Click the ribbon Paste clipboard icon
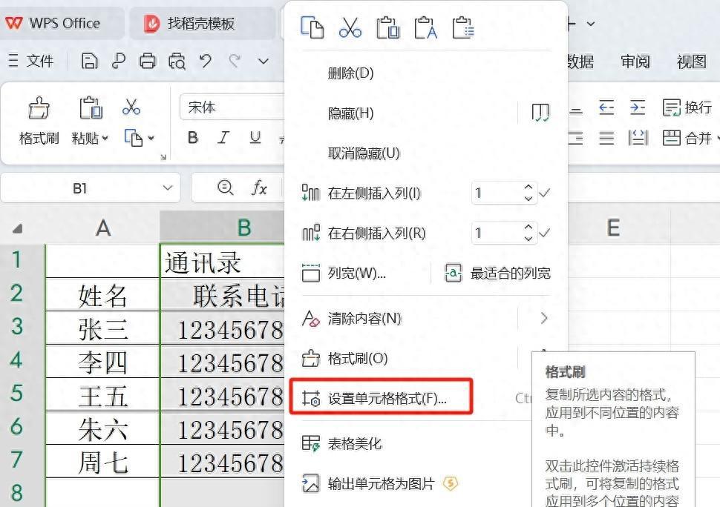 (x=91, y=108)
